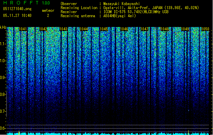The width and height of the screenshot is (213, 135).
Task: Click the 0.9 frequency axis tick
Action: point(3,78)
